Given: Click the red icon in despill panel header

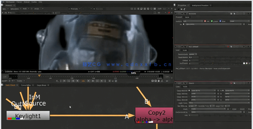Looking at the screenshot, I should tap(228, 47).
